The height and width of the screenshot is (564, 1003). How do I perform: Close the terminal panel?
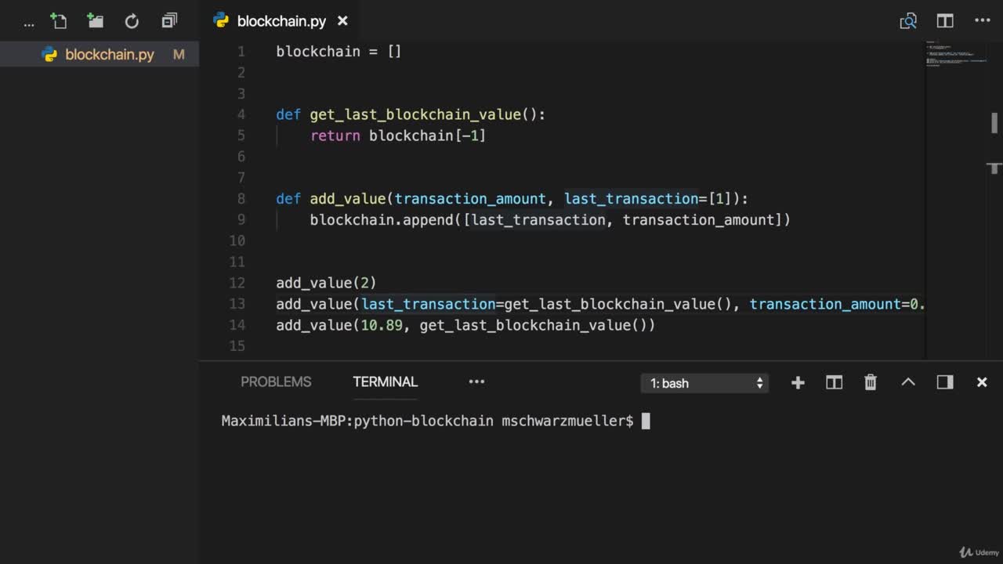[982, 382]
